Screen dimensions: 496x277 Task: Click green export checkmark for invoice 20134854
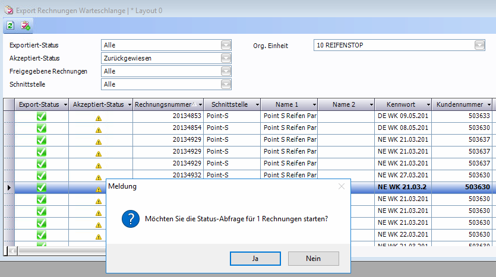pos(42,128)
